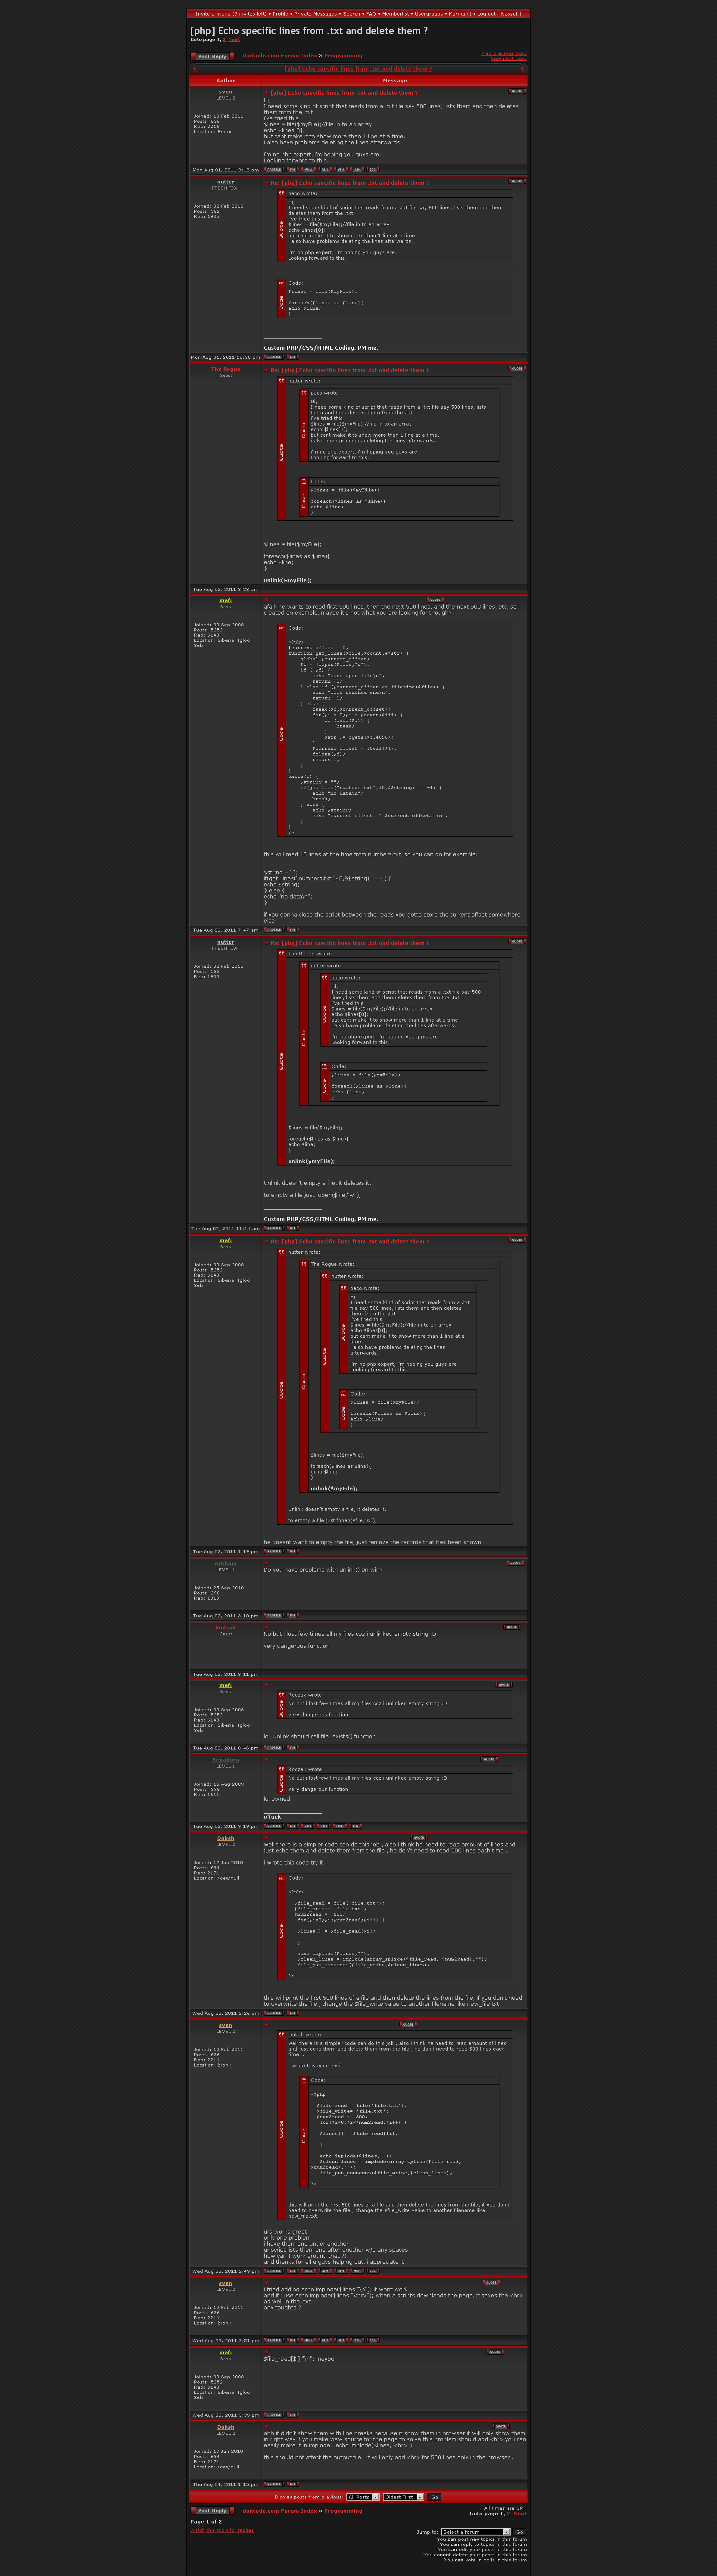The height and width of the screenshot is (2576, 717).
Task: Click the Quote icon on sven's first post
Action: coord(516,91)
